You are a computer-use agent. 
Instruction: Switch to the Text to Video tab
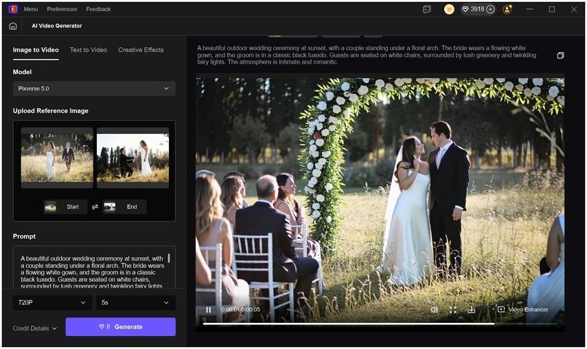click(x=89, y=50)
